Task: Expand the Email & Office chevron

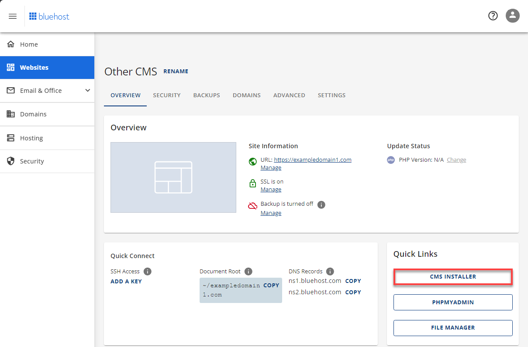Action: 87,90
